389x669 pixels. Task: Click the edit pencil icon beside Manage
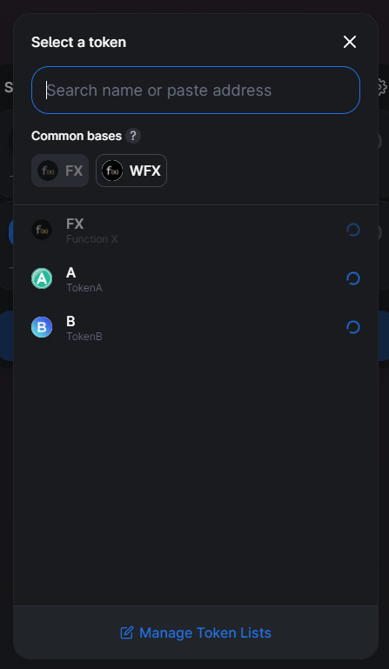click(127, 632)
